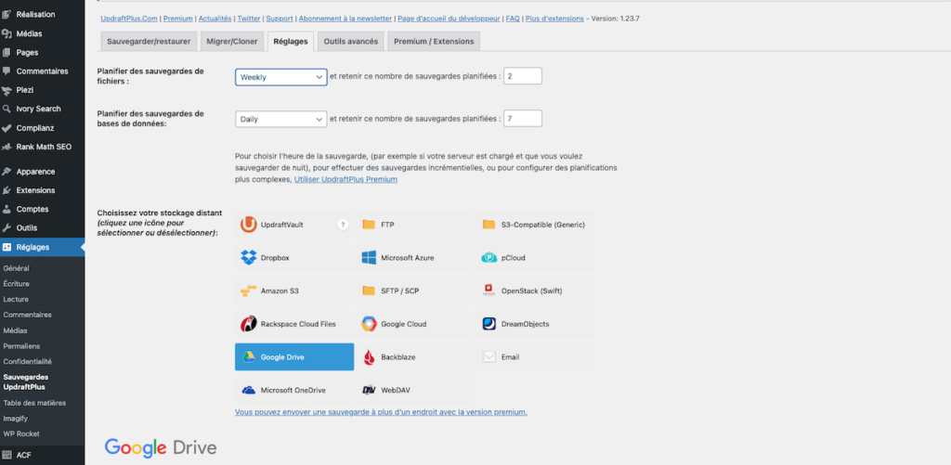951x465 pixels.
Task: Click the file backups retention number field
Action: click(523, 76)
